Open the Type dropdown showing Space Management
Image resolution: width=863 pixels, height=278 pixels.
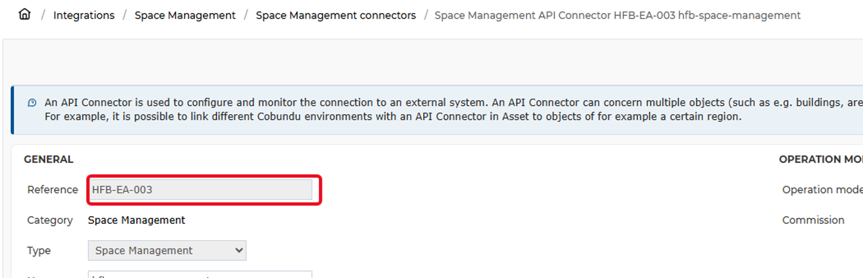click(x=167, y=251)
